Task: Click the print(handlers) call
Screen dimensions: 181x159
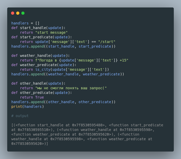Action: (28, 107)
